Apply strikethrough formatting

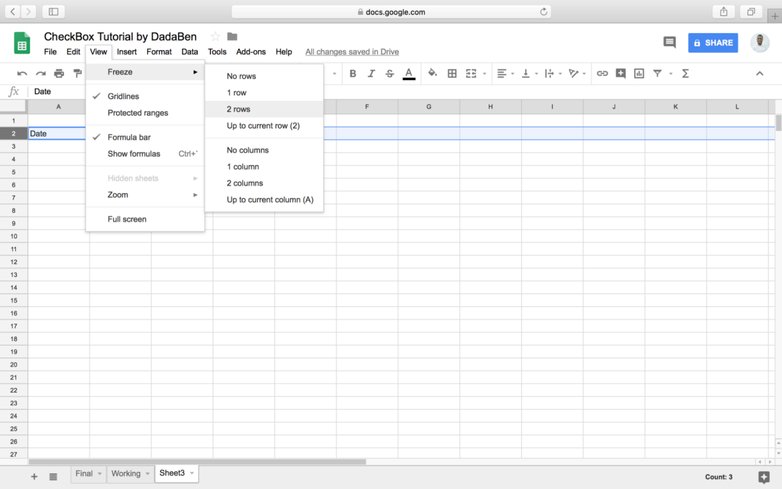click(x=389, y=74)
